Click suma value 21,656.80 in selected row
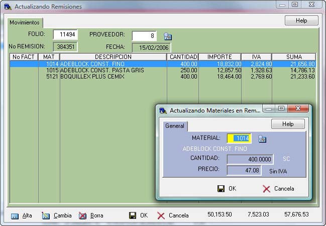 click(302, 64)
